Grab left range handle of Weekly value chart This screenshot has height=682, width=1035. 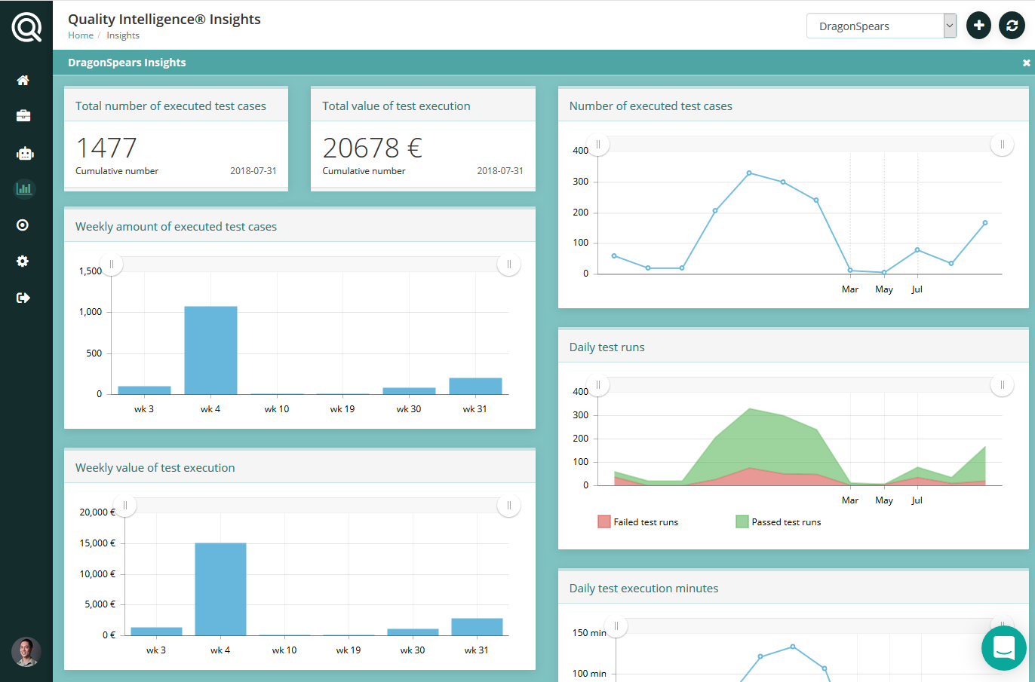[x=125, y=506]
